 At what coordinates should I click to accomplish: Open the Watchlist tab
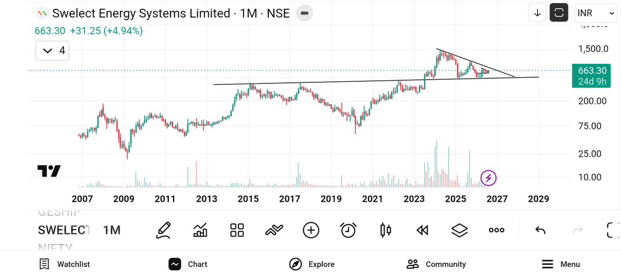(x=65, y=264)
